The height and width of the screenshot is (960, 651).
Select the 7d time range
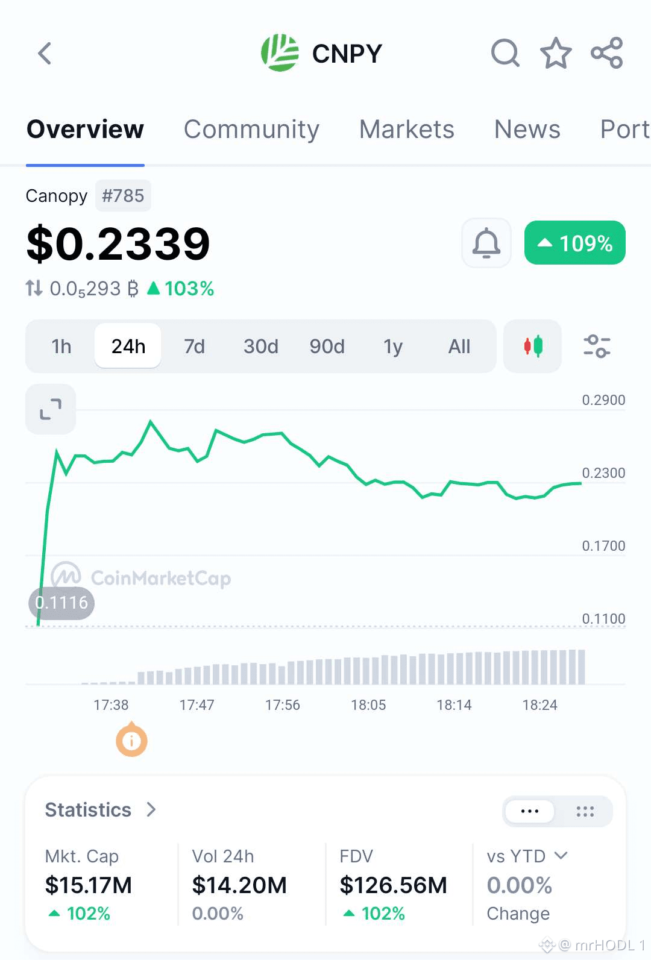(194, 347)
